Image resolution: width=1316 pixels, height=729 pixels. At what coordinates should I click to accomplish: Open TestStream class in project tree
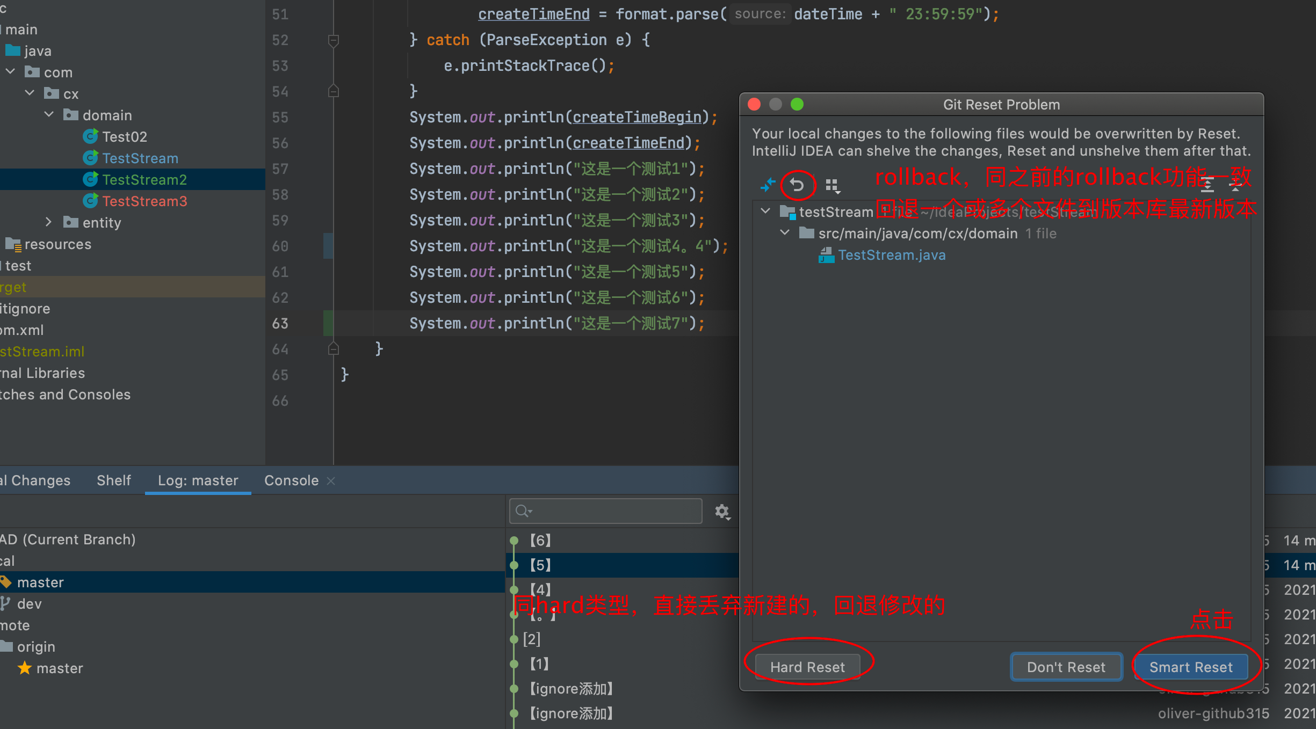(x=140, y=158)
